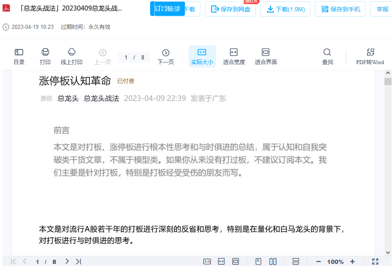Jump to last page in bottom bar
Image resolution: width=392 pixels, height=266 pixels.
tap(78, 261)
